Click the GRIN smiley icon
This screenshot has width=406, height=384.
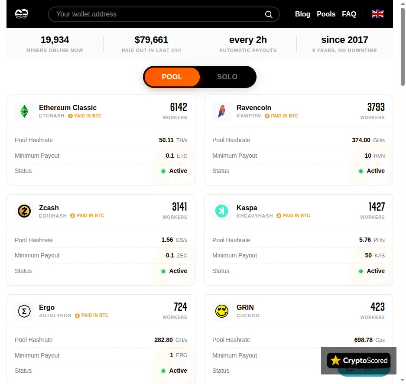coord(222,311)
